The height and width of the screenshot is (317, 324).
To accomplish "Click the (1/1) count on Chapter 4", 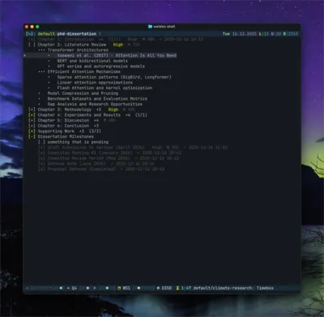I will tap(141, 115).
